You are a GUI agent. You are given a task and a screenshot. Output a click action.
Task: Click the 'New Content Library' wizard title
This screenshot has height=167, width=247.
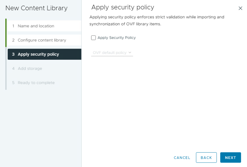click(36, 8)
